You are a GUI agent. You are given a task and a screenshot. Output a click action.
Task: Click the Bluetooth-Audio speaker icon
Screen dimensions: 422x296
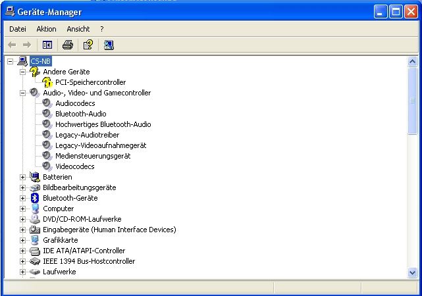[x=47, y=114]
